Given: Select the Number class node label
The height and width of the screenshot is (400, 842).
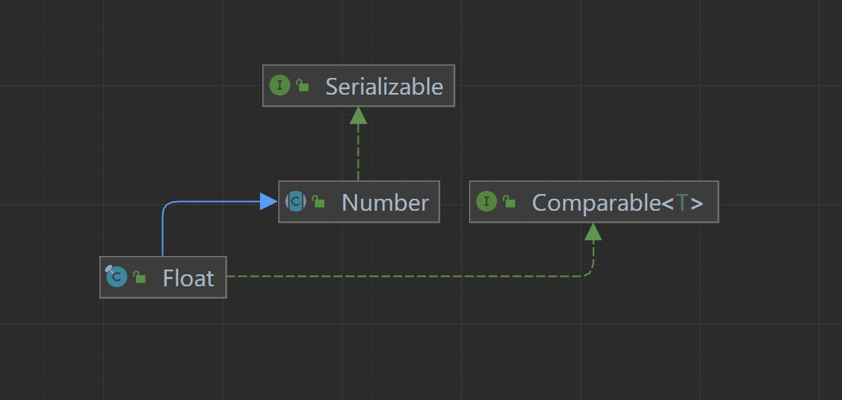Looking at the screenshot, I should pos(385,202).
